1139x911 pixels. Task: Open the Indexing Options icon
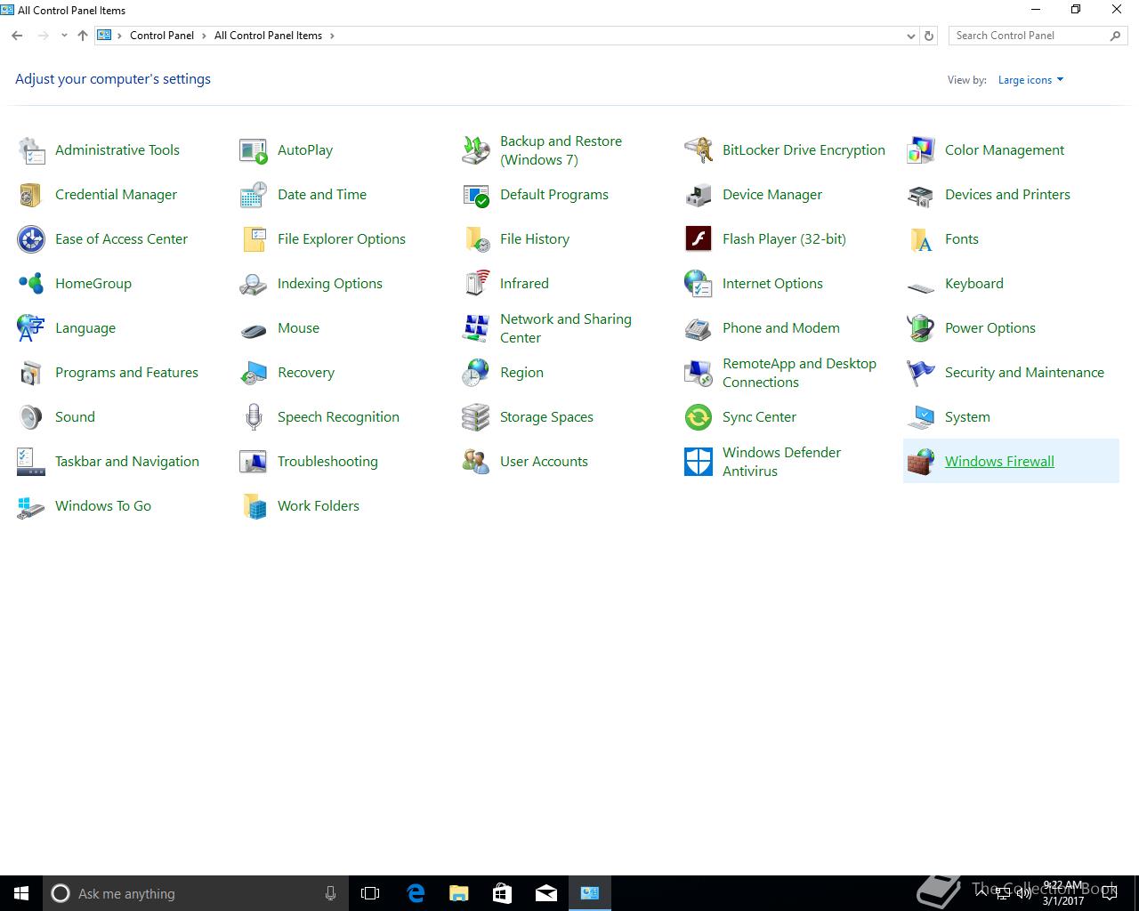[254, 284]
